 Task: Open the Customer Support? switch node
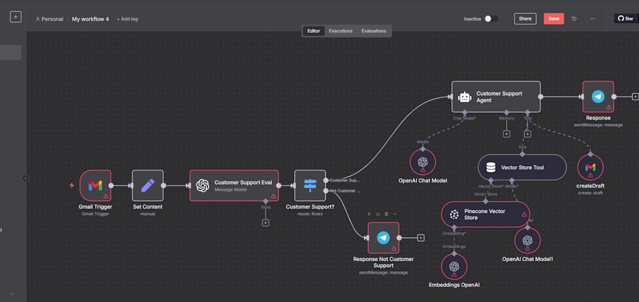point(310,185)
